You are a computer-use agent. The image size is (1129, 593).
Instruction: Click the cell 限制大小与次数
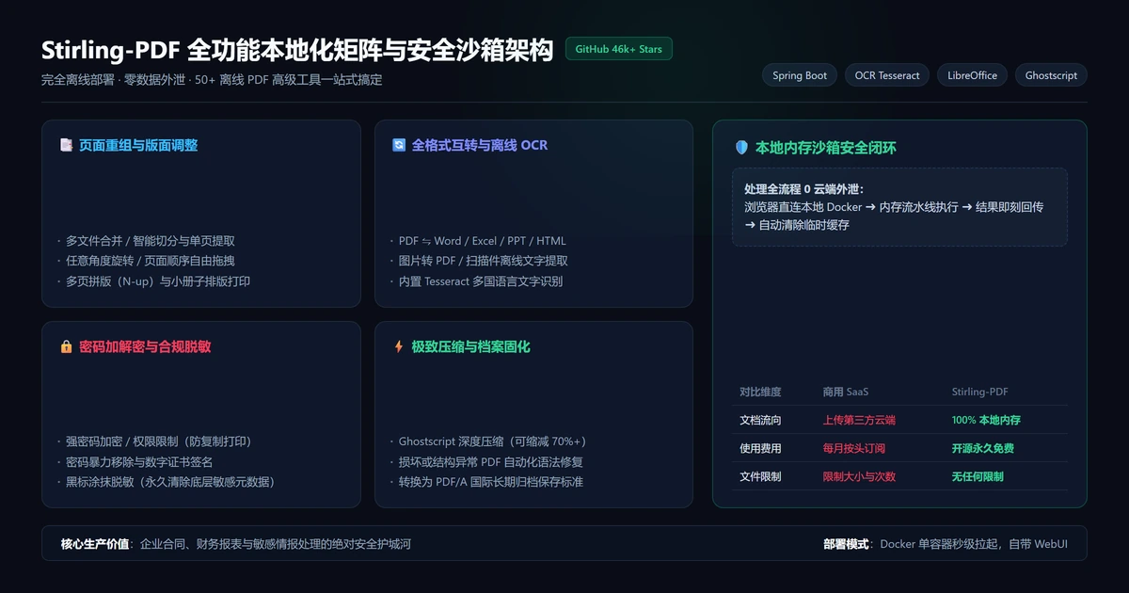(x=859, y=476)
